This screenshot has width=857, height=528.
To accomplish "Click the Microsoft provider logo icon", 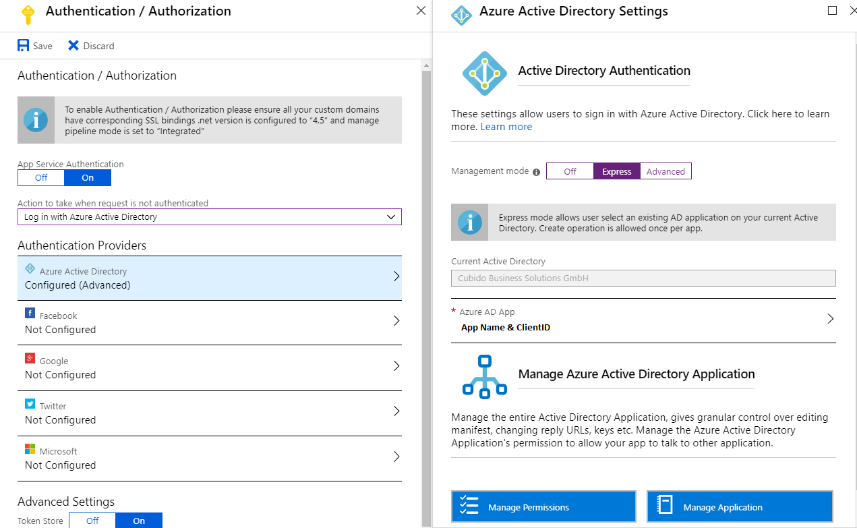I will pyautogui.click(x=30, y=448).
